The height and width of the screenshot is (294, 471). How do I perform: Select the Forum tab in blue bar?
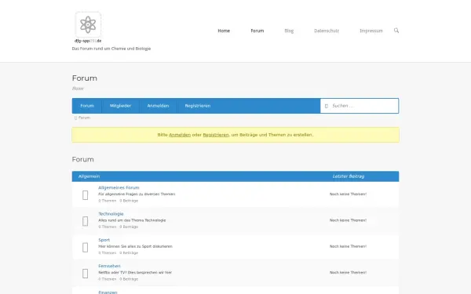(x=87, y=106)
